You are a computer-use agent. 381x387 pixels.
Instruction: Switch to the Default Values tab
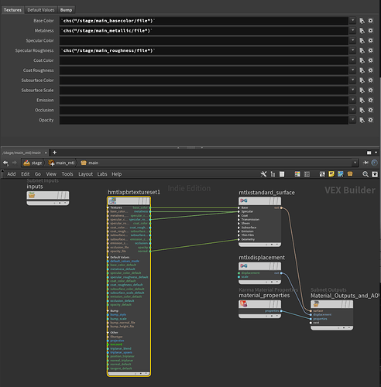coord(41,10)
